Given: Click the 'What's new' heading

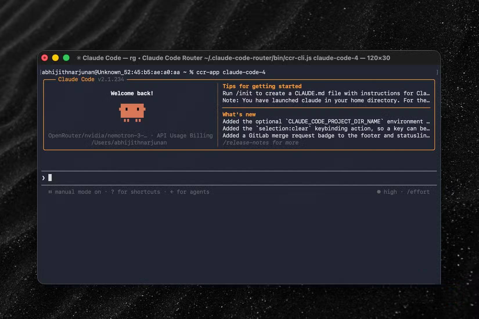Looking at the screenshot, I should [239, 114].
